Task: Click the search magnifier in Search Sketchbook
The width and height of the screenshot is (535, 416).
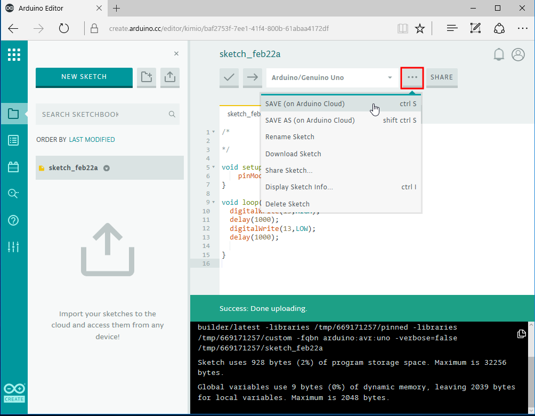Action: [172, 115]
